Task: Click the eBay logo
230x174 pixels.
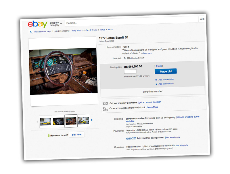Action: [38, 24]
